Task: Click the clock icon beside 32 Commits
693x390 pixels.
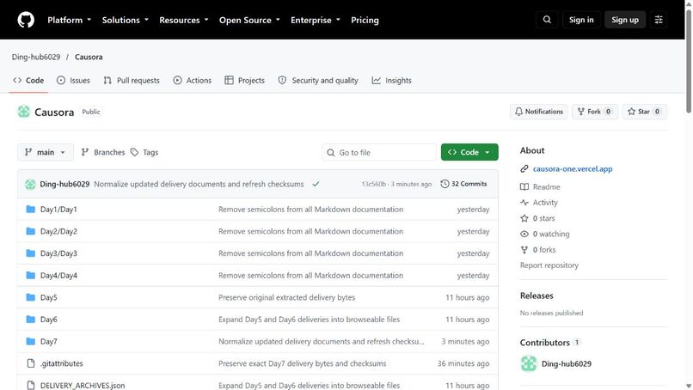Action: click(445, 184)
